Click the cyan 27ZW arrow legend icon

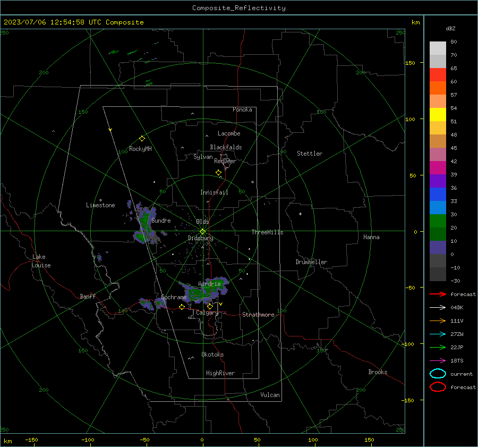pyautogui.click(x=438, y=334)
